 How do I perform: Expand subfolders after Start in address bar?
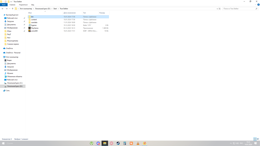tap(58, 9)
